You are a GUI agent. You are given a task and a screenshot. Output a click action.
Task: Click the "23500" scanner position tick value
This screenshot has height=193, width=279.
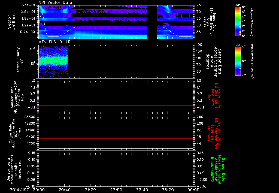30,117
